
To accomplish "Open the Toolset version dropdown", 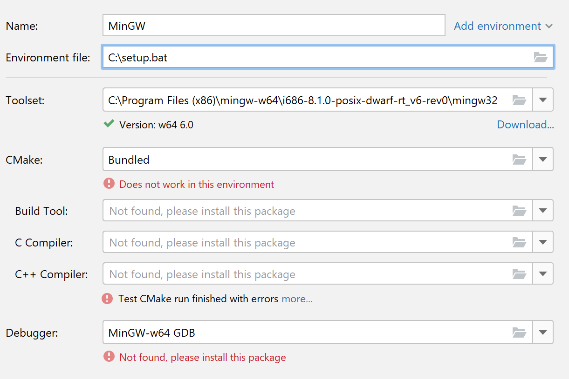I will coord(543,100).
